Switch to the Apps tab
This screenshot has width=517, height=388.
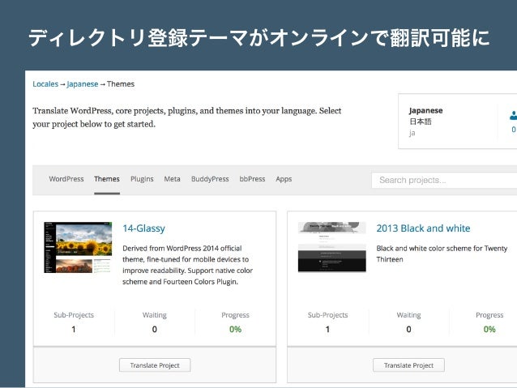tap(284, 179)
